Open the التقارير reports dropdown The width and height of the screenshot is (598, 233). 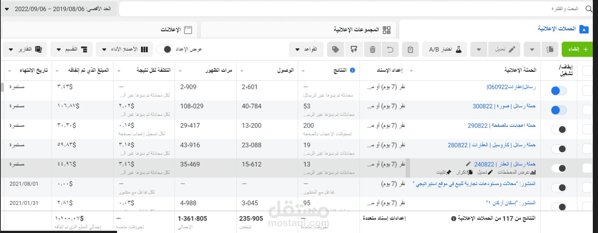pyautogui.click(x=25, y=49)
